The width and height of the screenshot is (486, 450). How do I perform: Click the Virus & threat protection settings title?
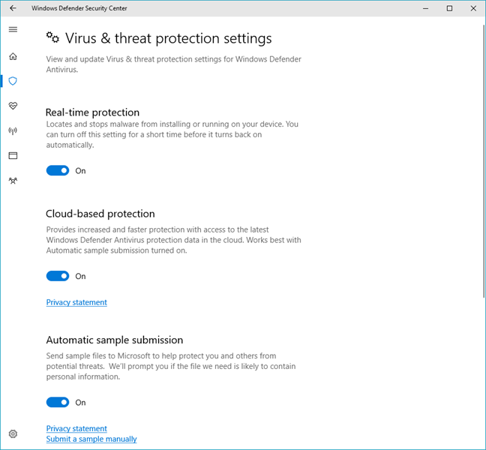pyautogui.click(x=168, y=38)
